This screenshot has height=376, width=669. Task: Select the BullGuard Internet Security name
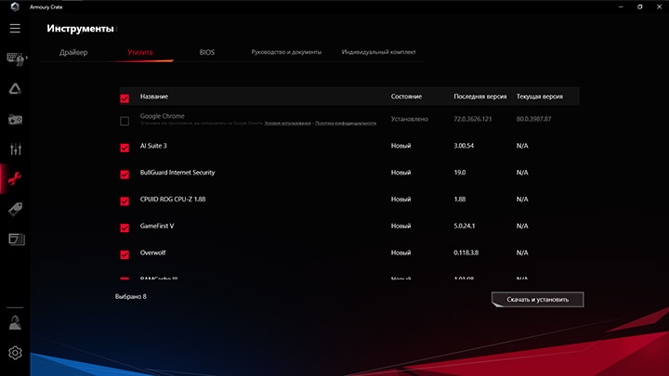(x=177, y=173)
